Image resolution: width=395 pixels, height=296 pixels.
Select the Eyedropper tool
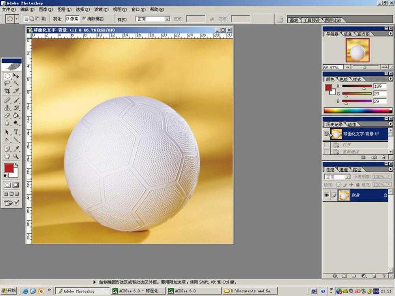click(16, 149)
